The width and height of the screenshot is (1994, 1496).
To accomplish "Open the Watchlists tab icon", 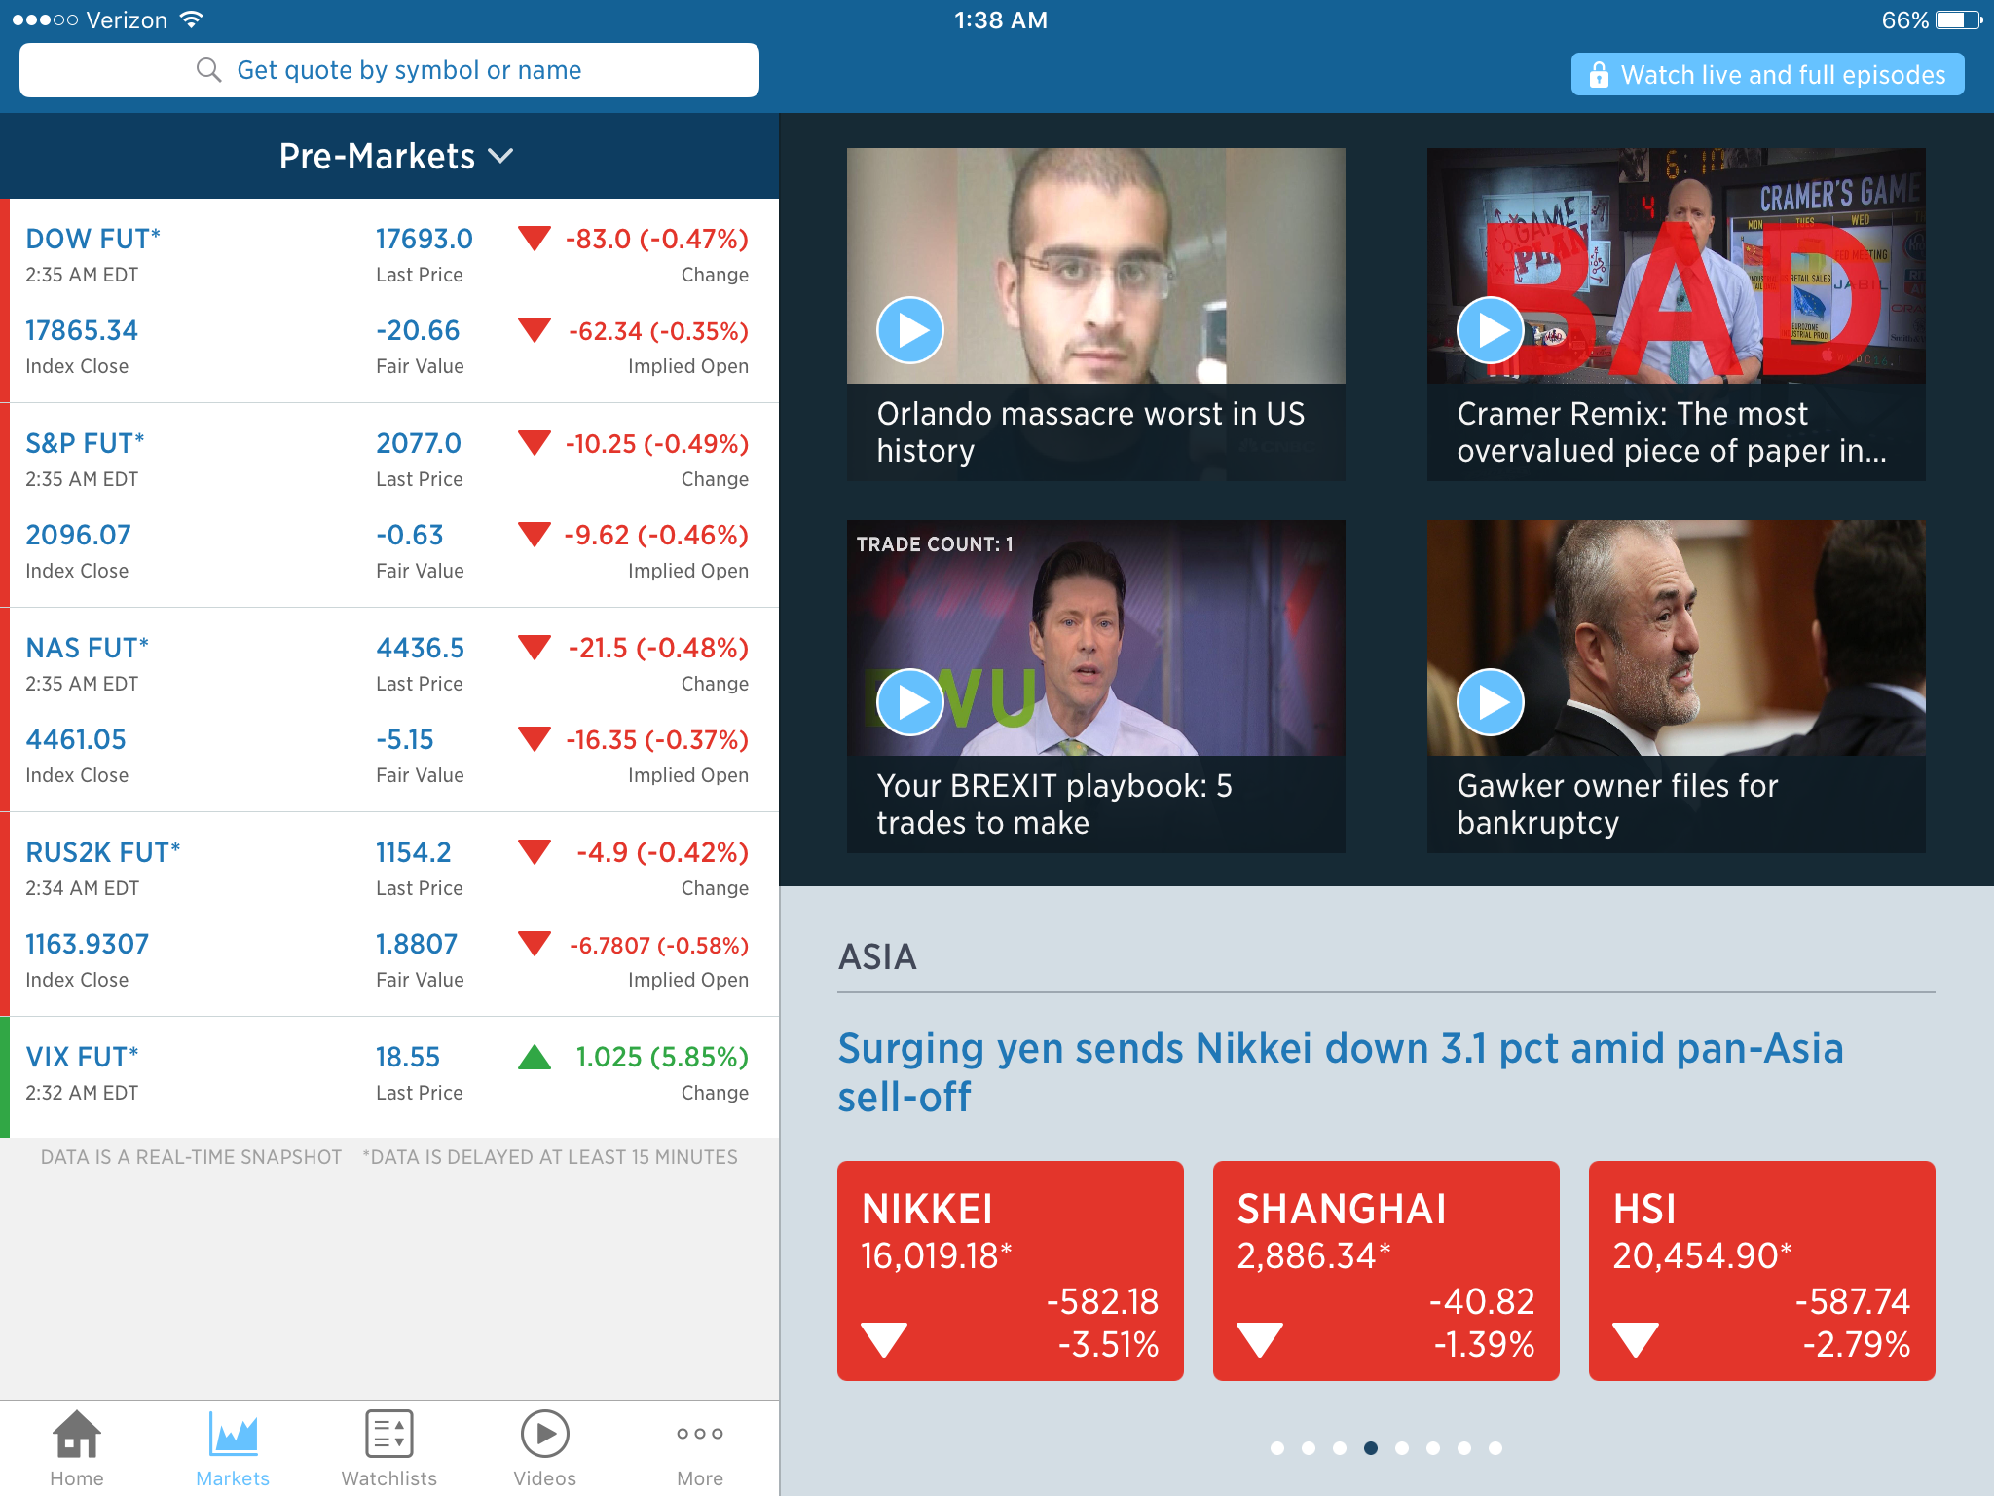I will click(x=389, y=1434).
